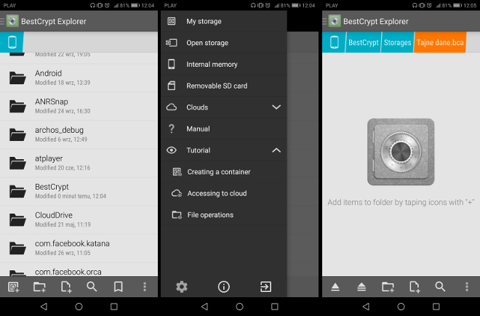
Task: Open the three-dots overflow menu beside the bookmark
Action: pos(144,287)
